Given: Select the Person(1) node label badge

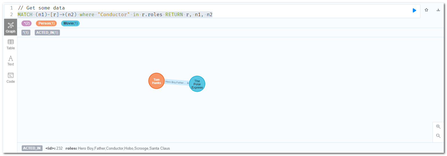Looking at the screenshot, I should (46, 23).
